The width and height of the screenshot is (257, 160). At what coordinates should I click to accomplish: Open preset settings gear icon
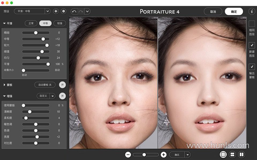pos(63,11)
